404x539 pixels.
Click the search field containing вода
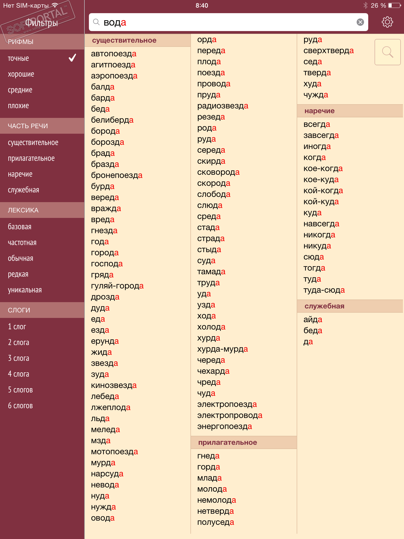[228, 22]
